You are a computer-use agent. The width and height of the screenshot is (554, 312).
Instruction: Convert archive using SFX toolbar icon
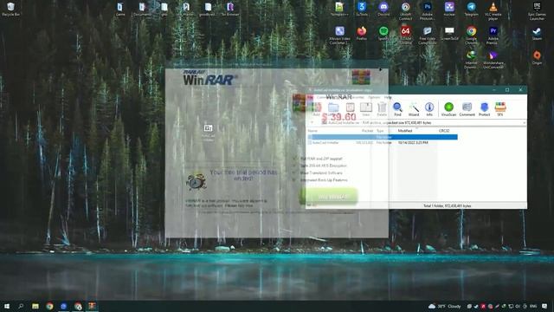(500, 109)
